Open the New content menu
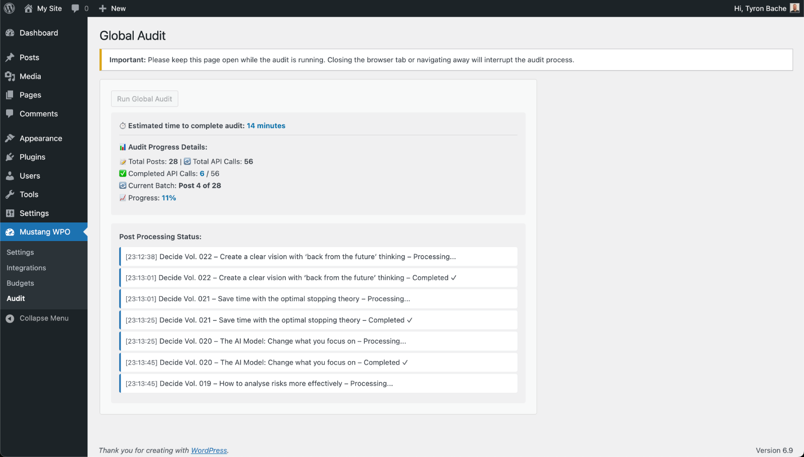 pos(112,8)
